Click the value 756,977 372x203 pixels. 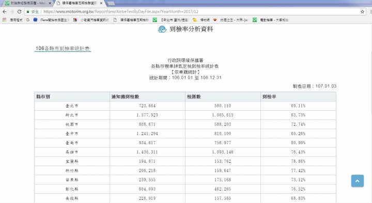[x=223, y=143]
